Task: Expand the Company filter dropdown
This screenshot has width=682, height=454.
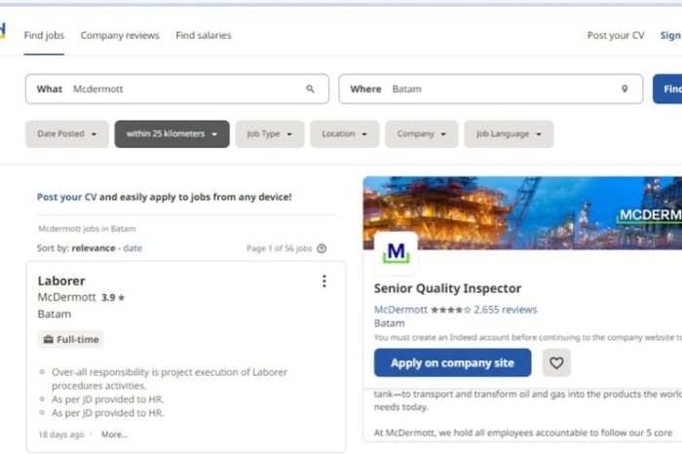Action: coord(422,133)
